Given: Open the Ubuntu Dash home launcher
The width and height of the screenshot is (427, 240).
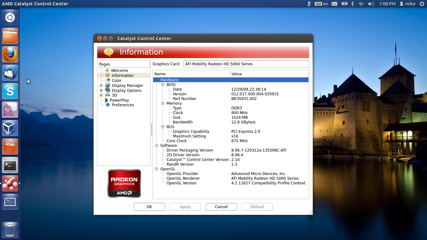Looking at the screenshot, I should 10,17.
